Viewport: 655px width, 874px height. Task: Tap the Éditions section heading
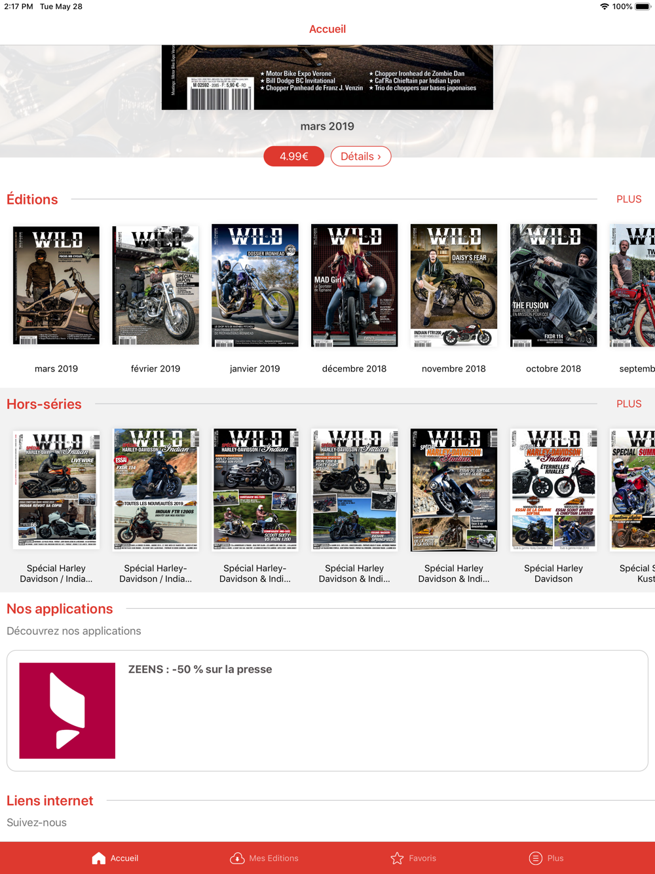32,199
